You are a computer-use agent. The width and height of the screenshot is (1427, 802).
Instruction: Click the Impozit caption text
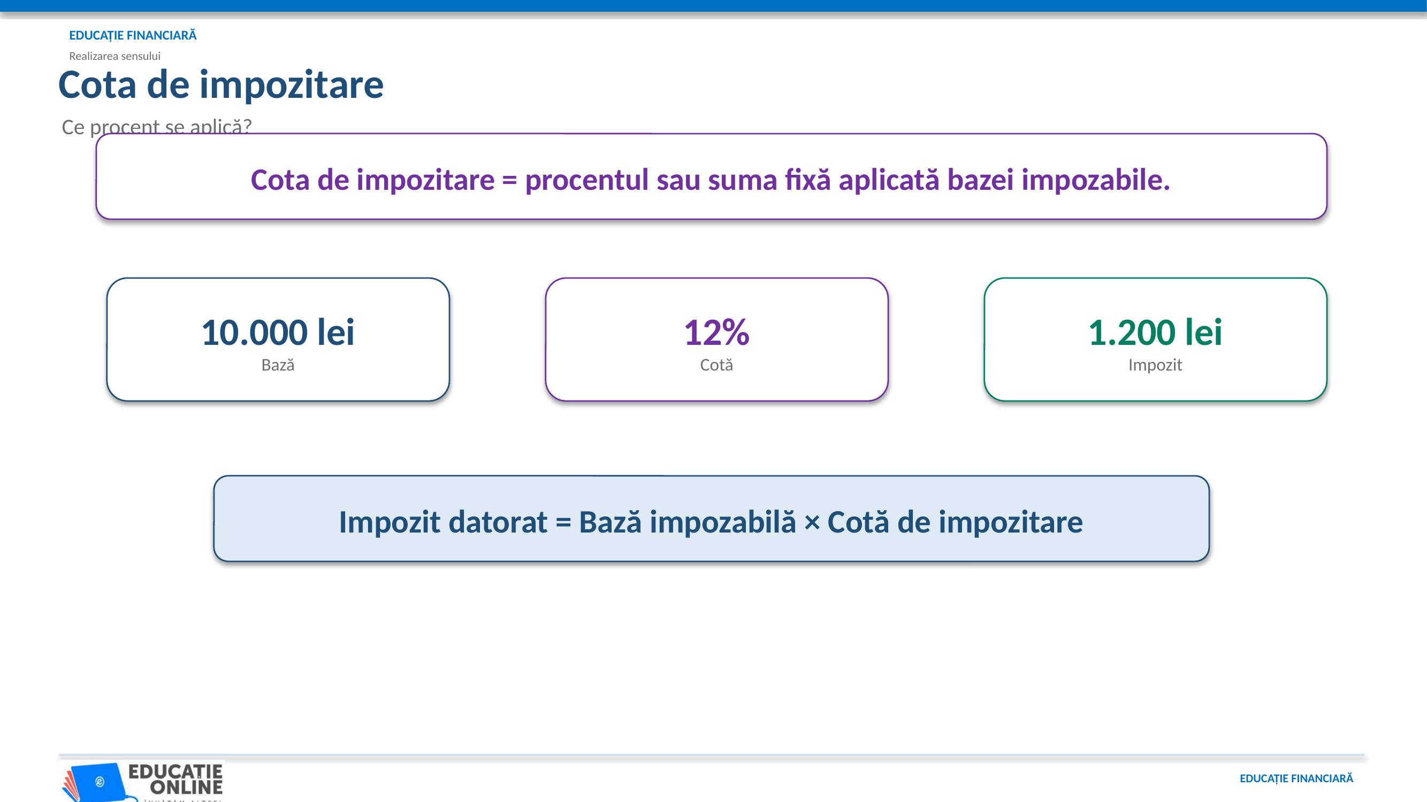point(1155,365)
